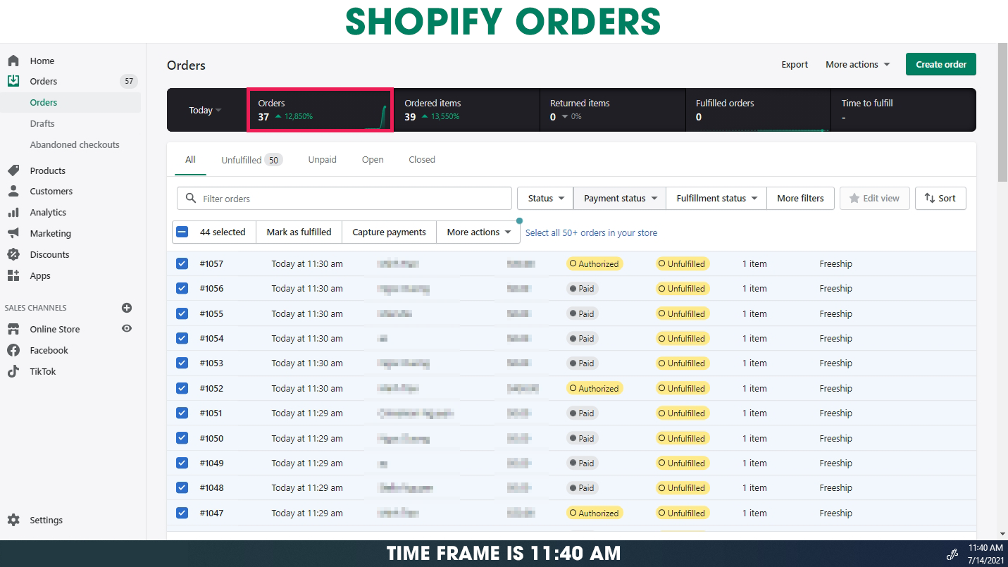Click the Create order button
Viewport: 1008px width, 567px height.
tap(940, 64)
